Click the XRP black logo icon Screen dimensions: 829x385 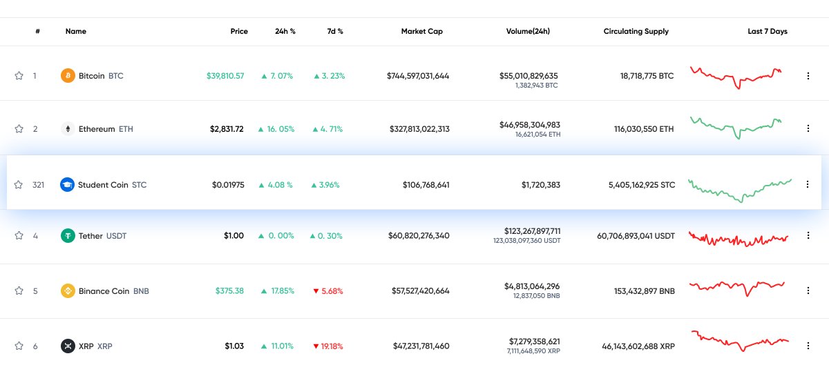pyautogui.click(x=68, y=346)
